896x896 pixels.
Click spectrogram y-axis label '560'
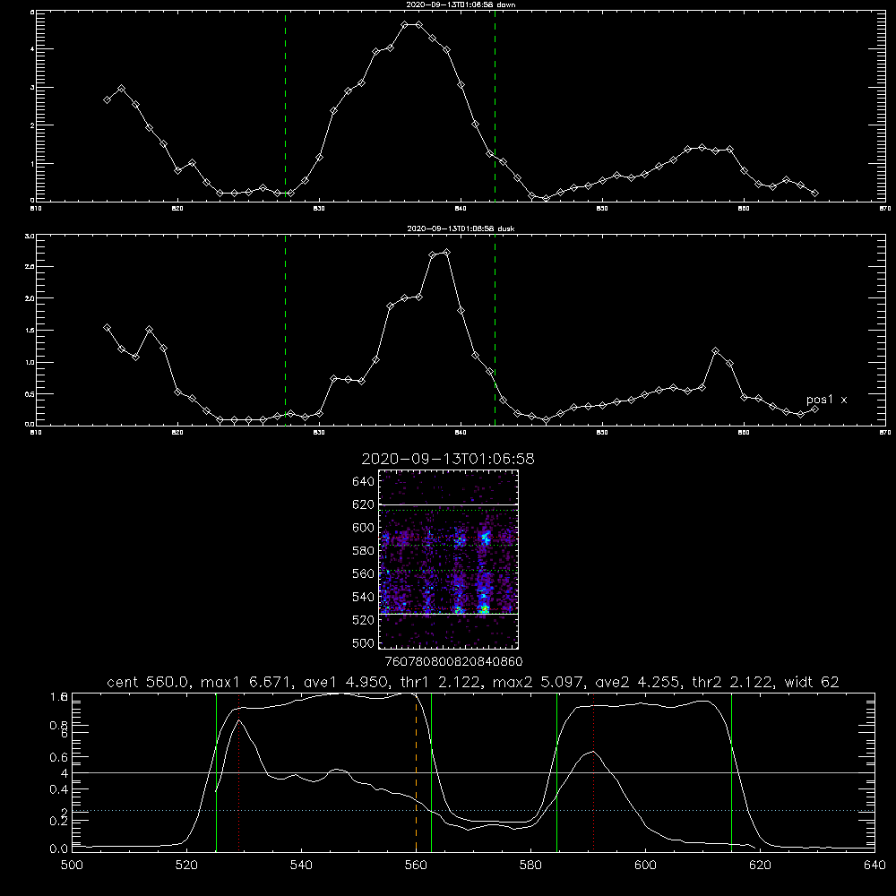tap(364, 573)
